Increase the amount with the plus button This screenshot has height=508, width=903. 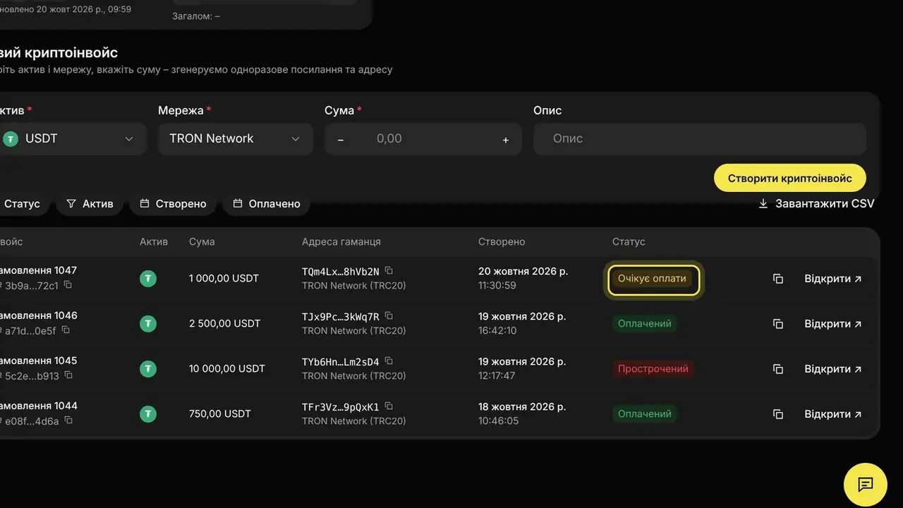(506, 140)
